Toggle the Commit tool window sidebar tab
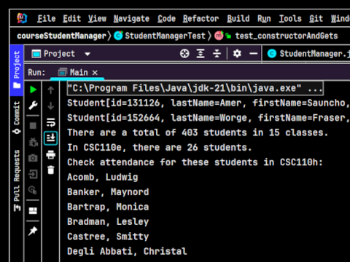The image size is (350, 262). pos(17,118)
